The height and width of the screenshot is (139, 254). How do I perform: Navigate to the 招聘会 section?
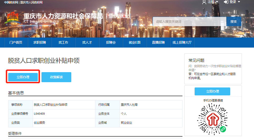point(111,43)
